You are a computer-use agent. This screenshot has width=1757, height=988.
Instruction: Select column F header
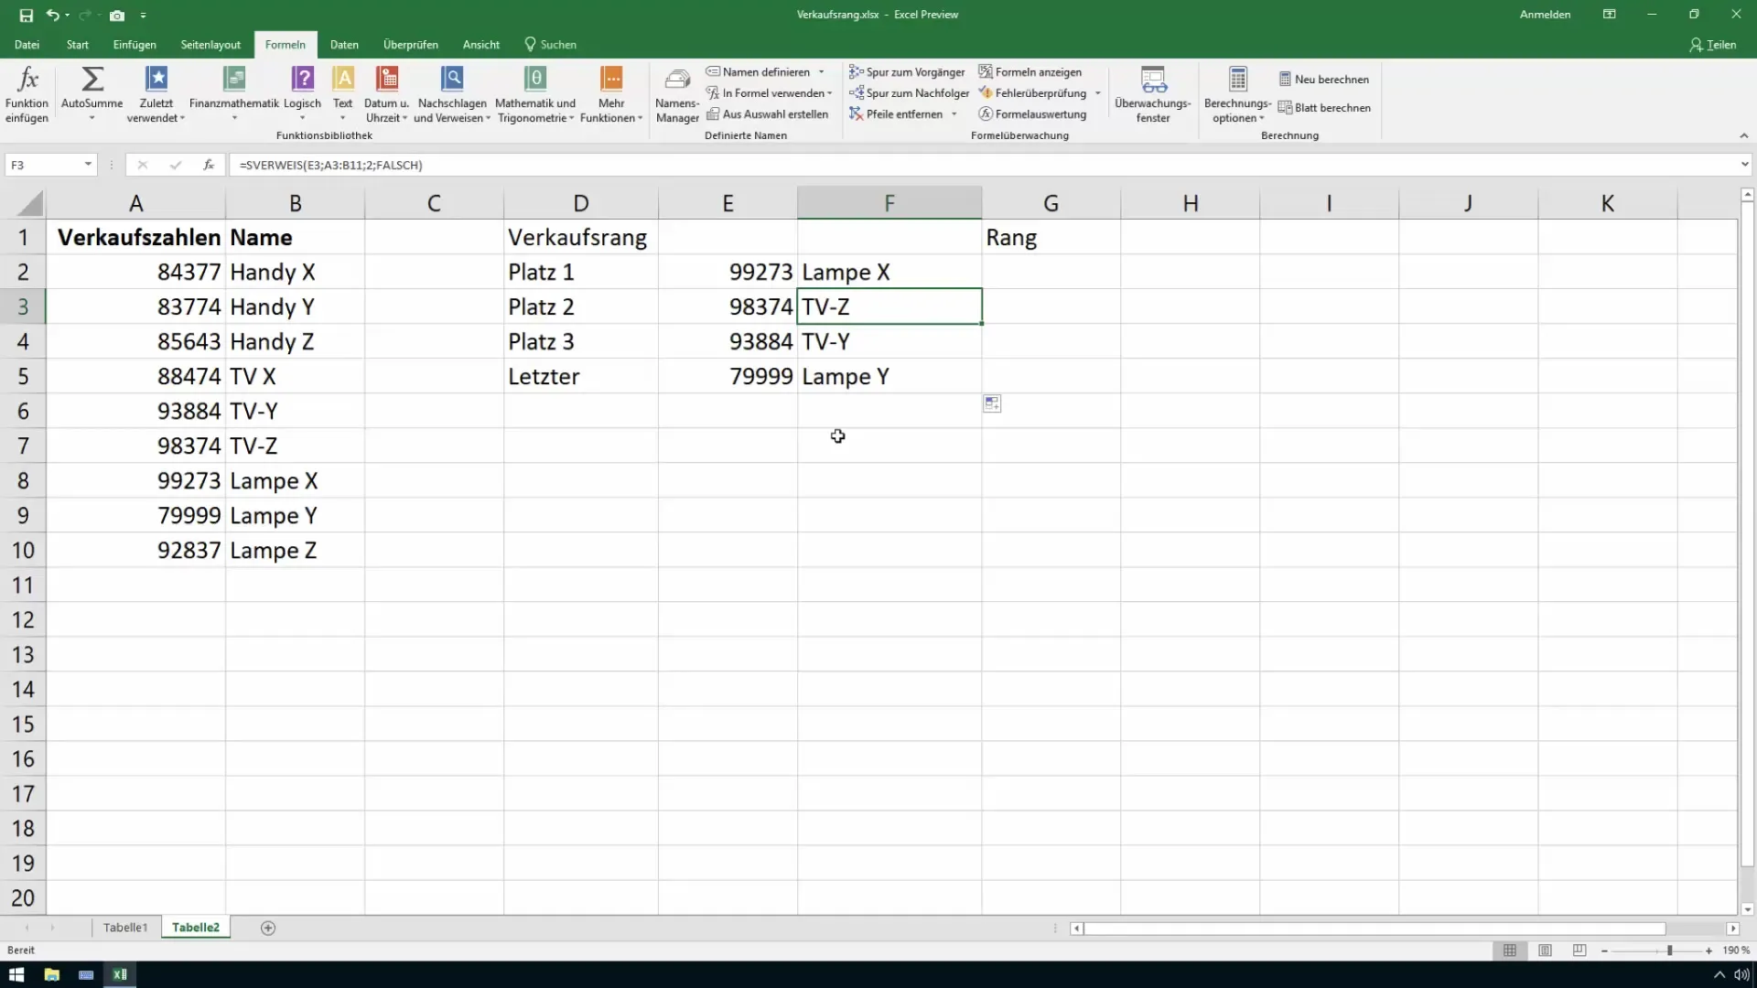pos(889,203)
